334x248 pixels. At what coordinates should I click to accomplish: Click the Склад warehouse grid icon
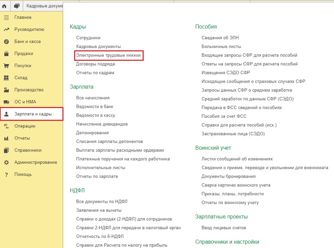pos(6,78)
